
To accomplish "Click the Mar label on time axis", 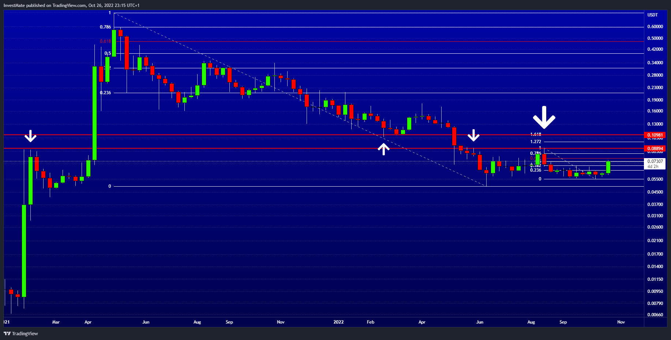I will (56, 322).
